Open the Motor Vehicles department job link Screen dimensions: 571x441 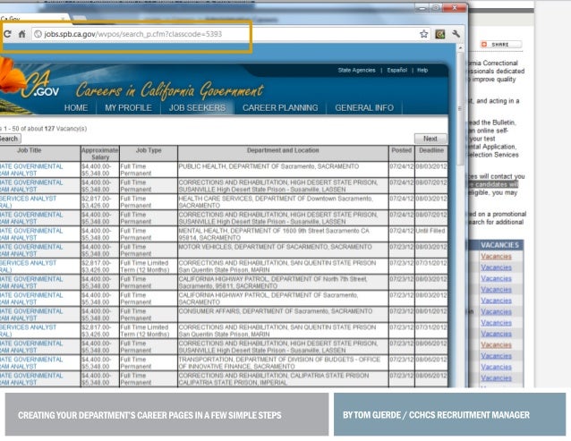(x=31, y=250)
